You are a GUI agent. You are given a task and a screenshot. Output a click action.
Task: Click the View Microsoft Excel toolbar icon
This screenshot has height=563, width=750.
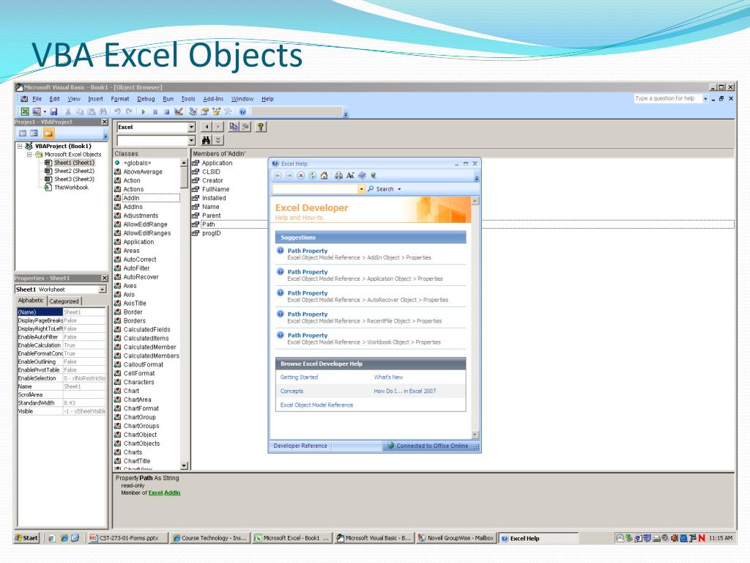pyautogui.click(x=25, y=111)
